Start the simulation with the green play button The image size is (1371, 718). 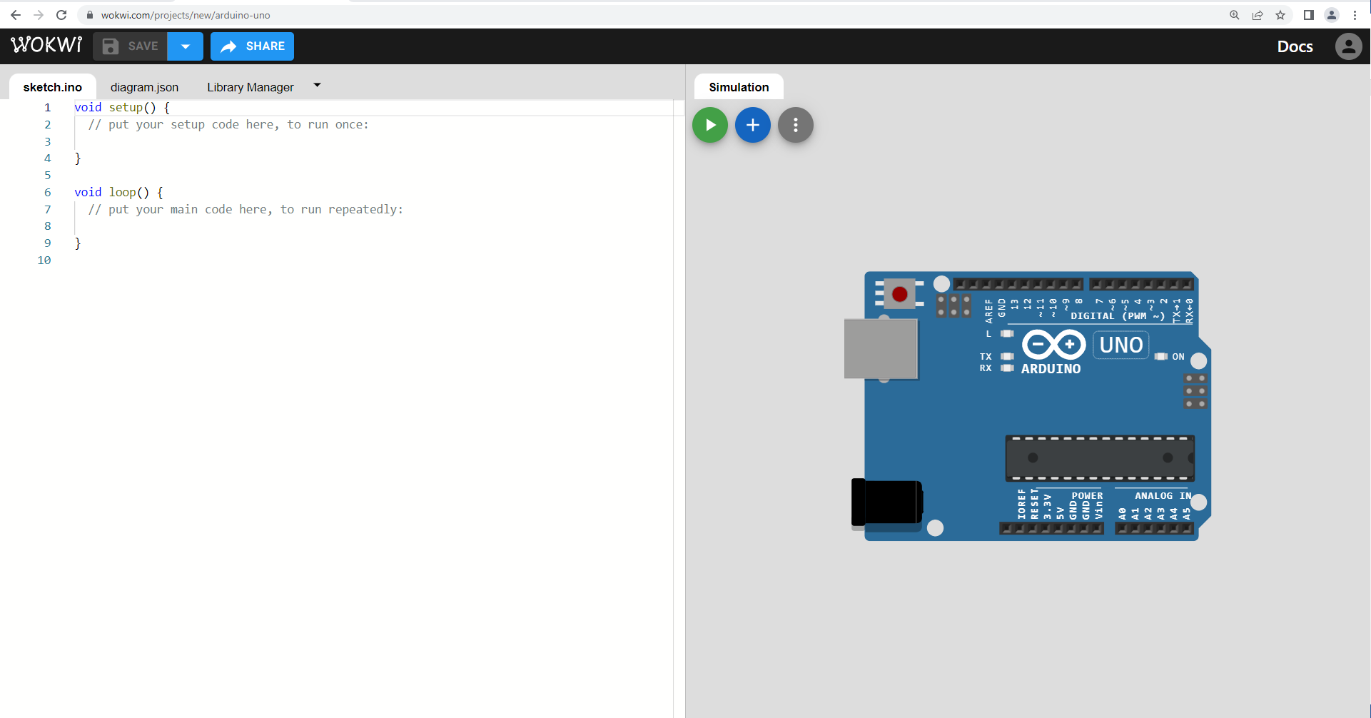coord(710,125)
